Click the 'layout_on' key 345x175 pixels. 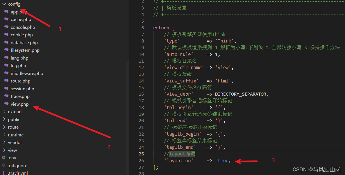click(179, 160)
